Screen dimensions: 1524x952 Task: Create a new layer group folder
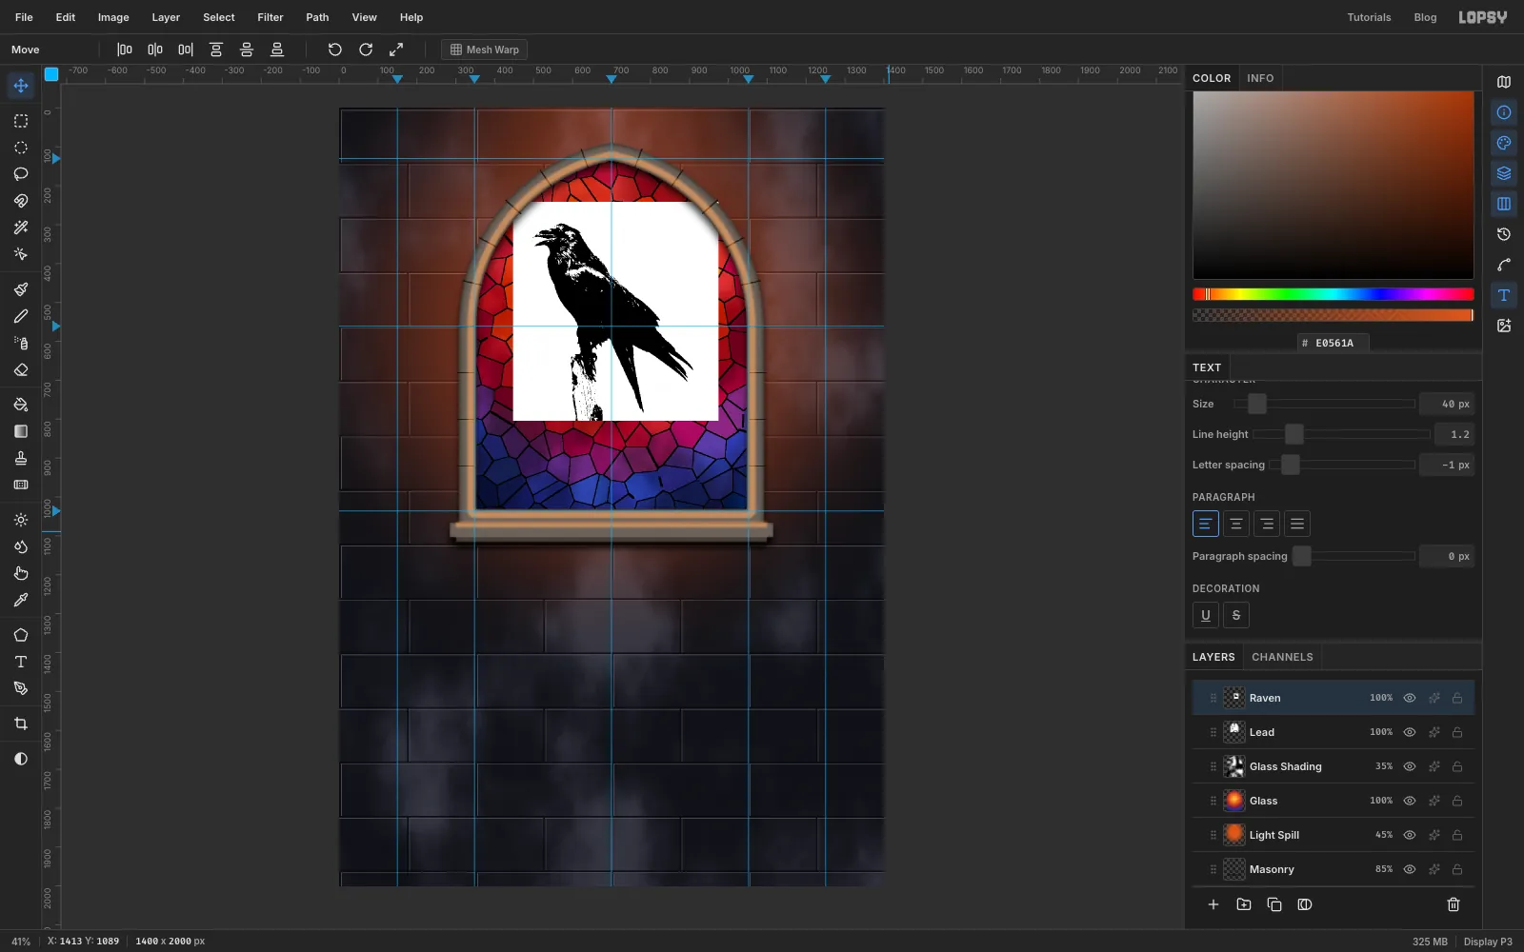(1244, 904)
